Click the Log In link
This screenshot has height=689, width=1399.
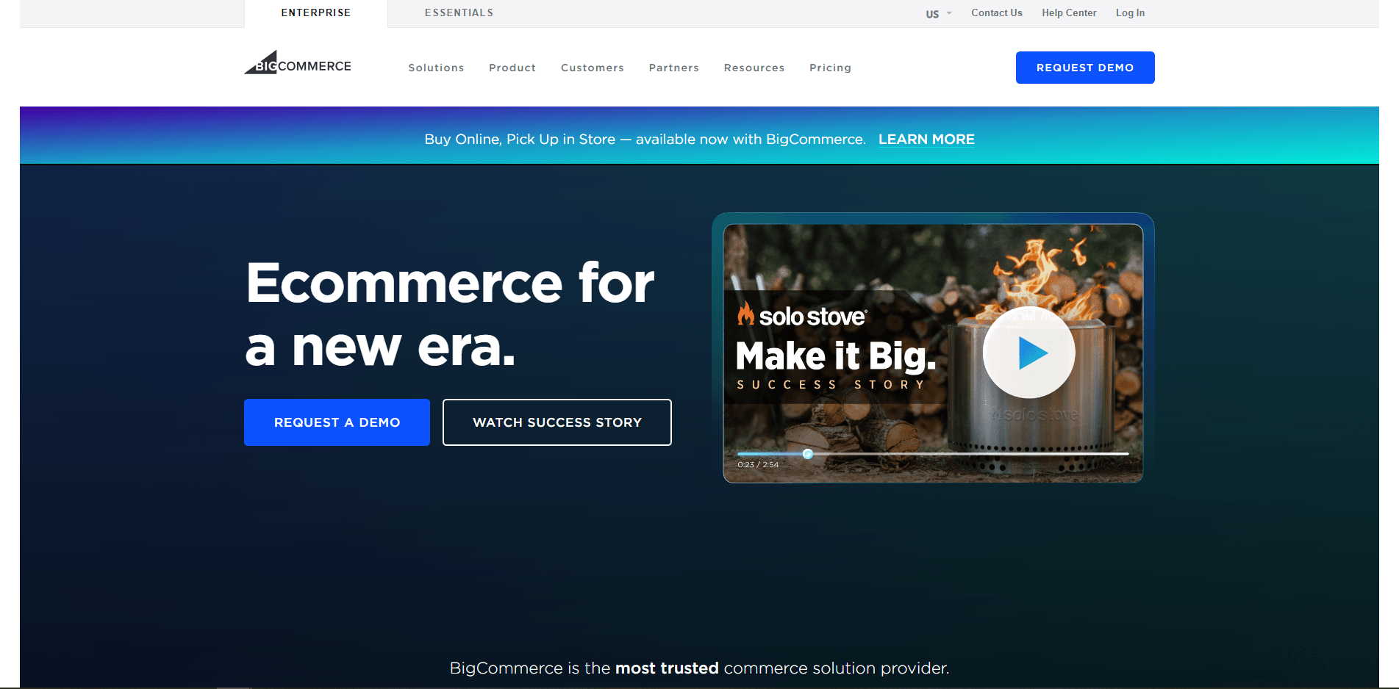coord(1129,13)
